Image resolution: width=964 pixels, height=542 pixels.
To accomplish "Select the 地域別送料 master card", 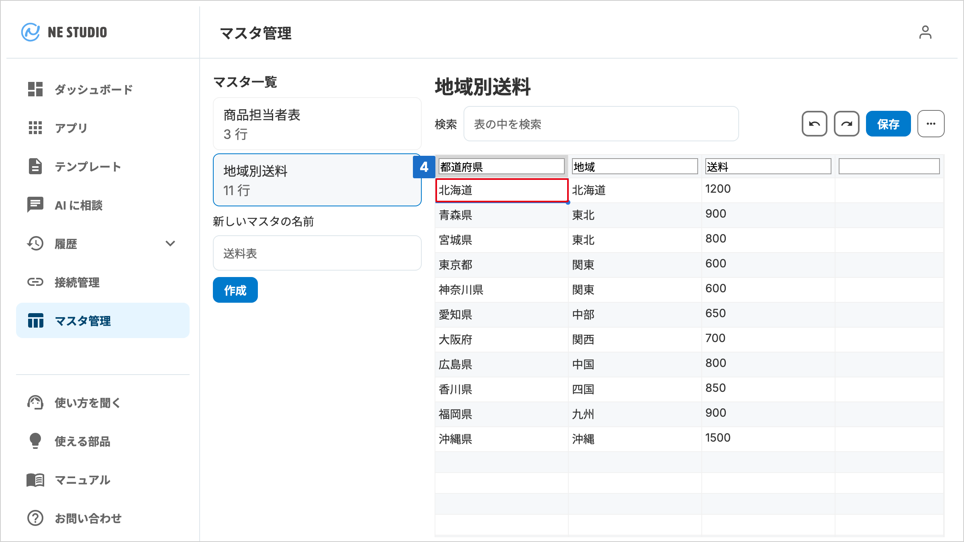I will 317,180.
